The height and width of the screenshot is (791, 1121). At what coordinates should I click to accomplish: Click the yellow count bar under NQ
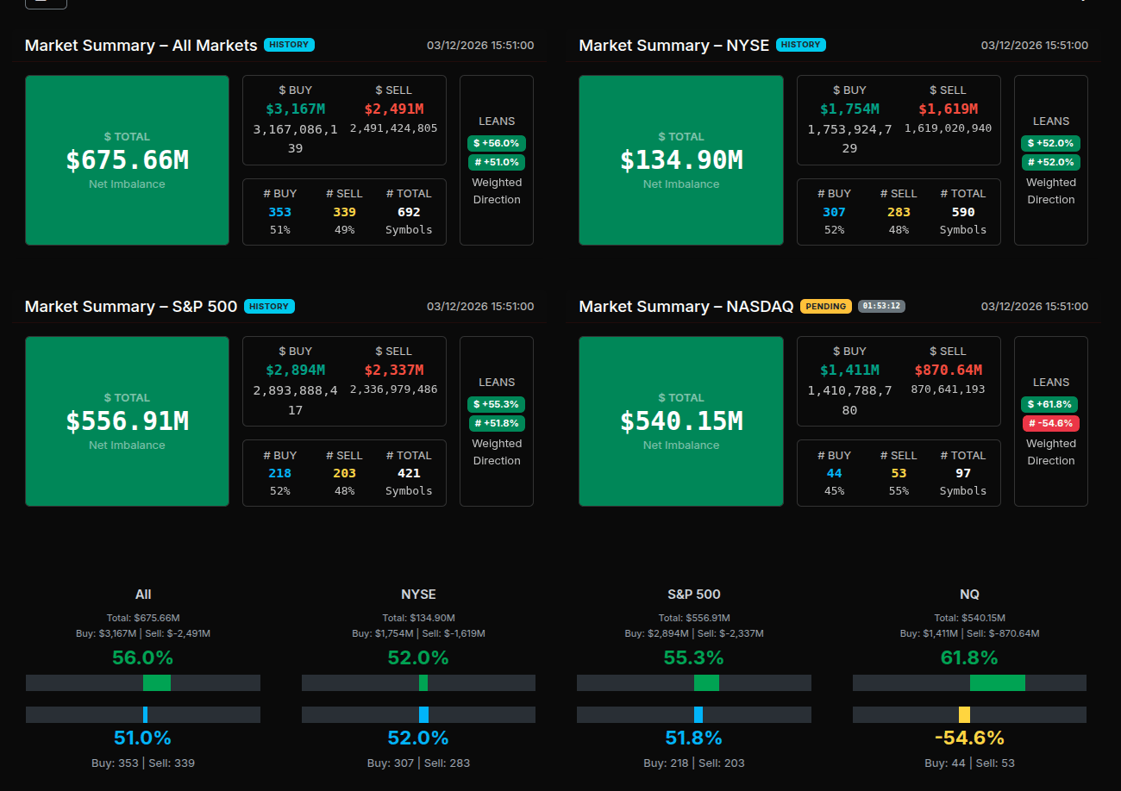click(964, 714)
